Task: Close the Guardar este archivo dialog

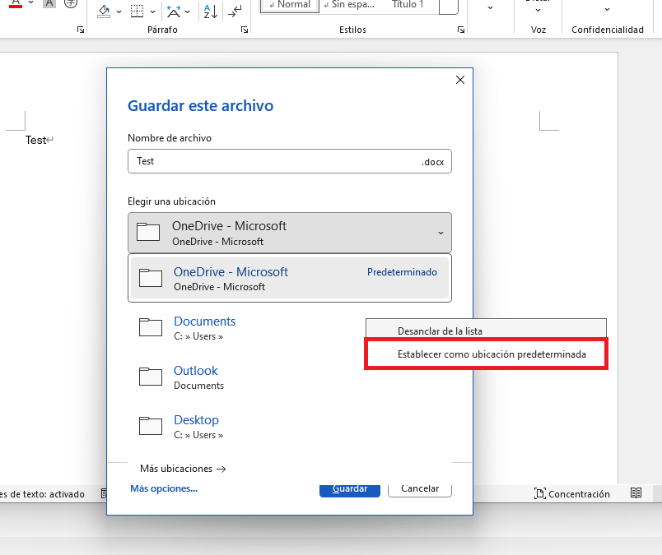Action: point(460,80)
